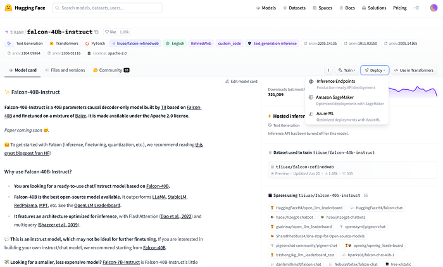This screenshot has height=267, width=443.
Task: Focus the search models input field
Action: (107, 8)
